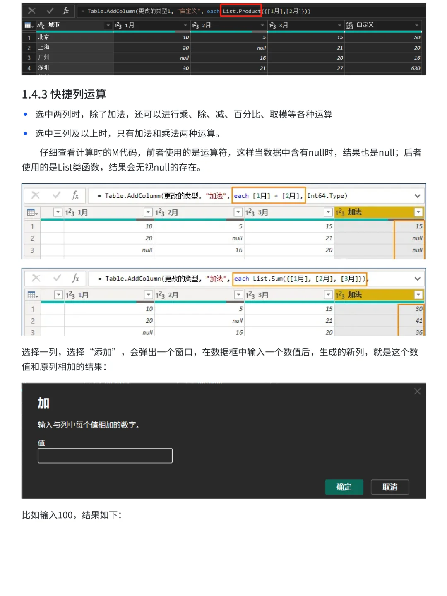
Task: Click the 123 type icon of 3月 in the dark table
Action: pyautogui.click(x=272, y=25)
